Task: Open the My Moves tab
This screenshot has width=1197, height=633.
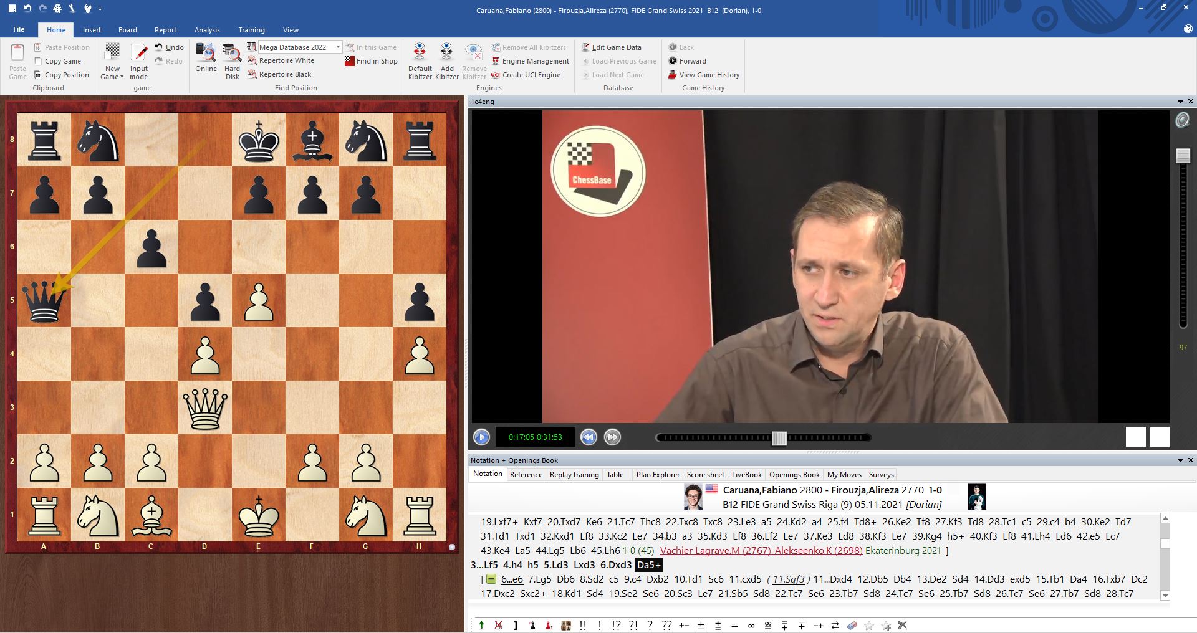Action: 844,475
